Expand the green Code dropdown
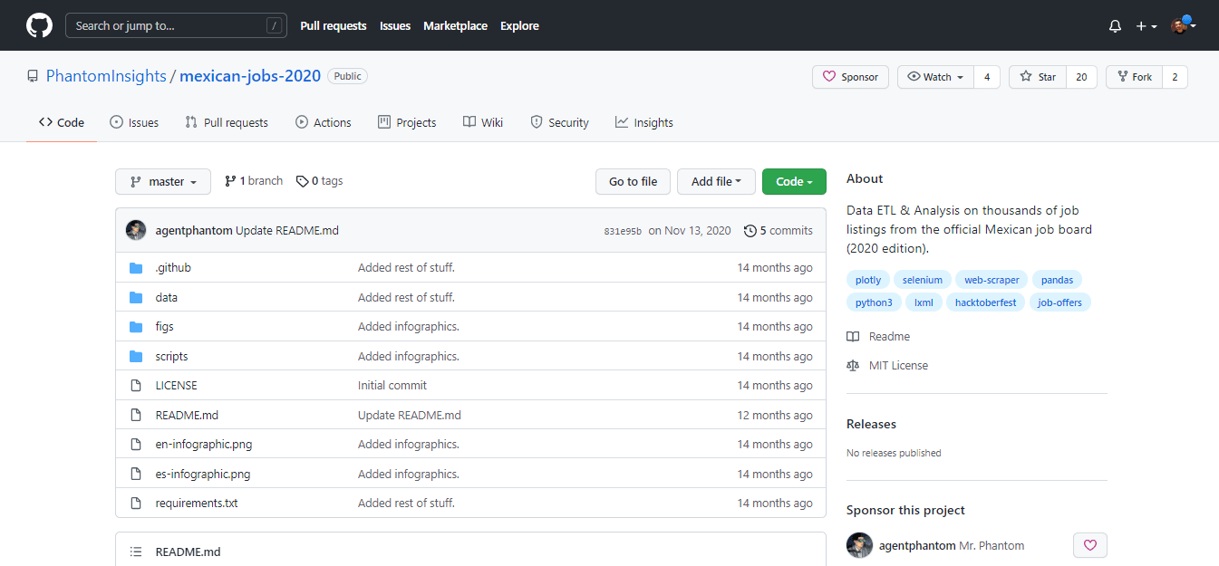This screenshot has height=566, width=1219. coord(794,181)
